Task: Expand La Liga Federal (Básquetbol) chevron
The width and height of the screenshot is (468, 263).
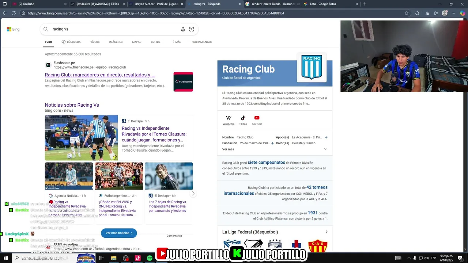Action: coord(327,232)
